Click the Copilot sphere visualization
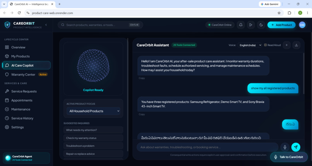Screen dimensions: 312x166 point(93,66)
